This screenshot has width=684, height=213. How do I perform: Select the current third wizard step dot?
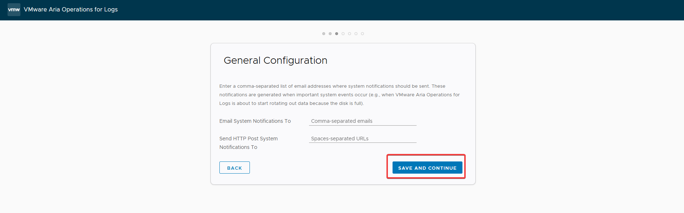pos(337,34)
